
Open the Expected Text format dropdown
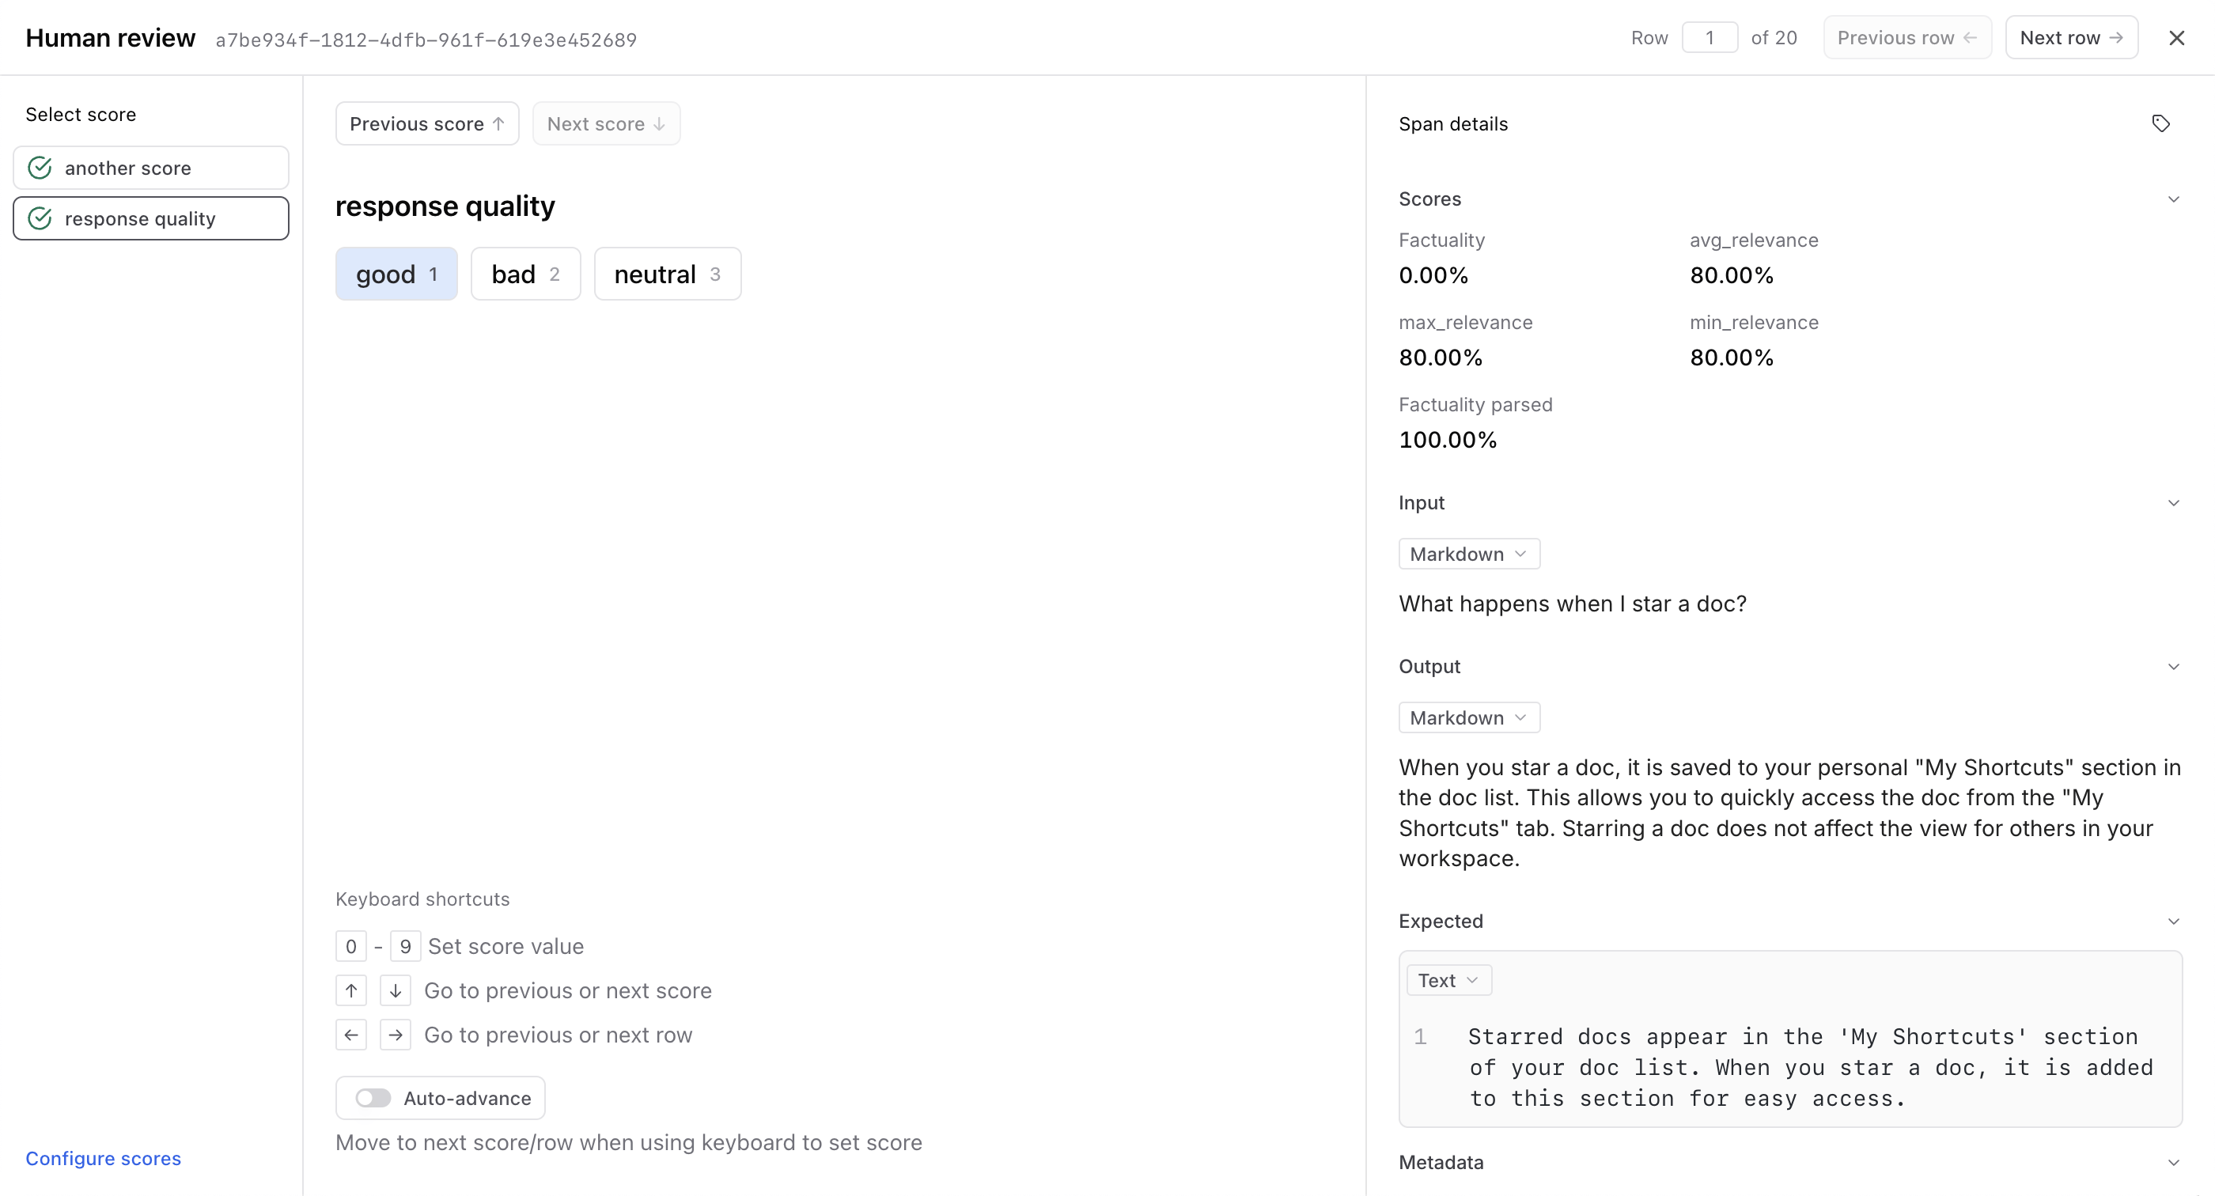tap(1448, 980)
